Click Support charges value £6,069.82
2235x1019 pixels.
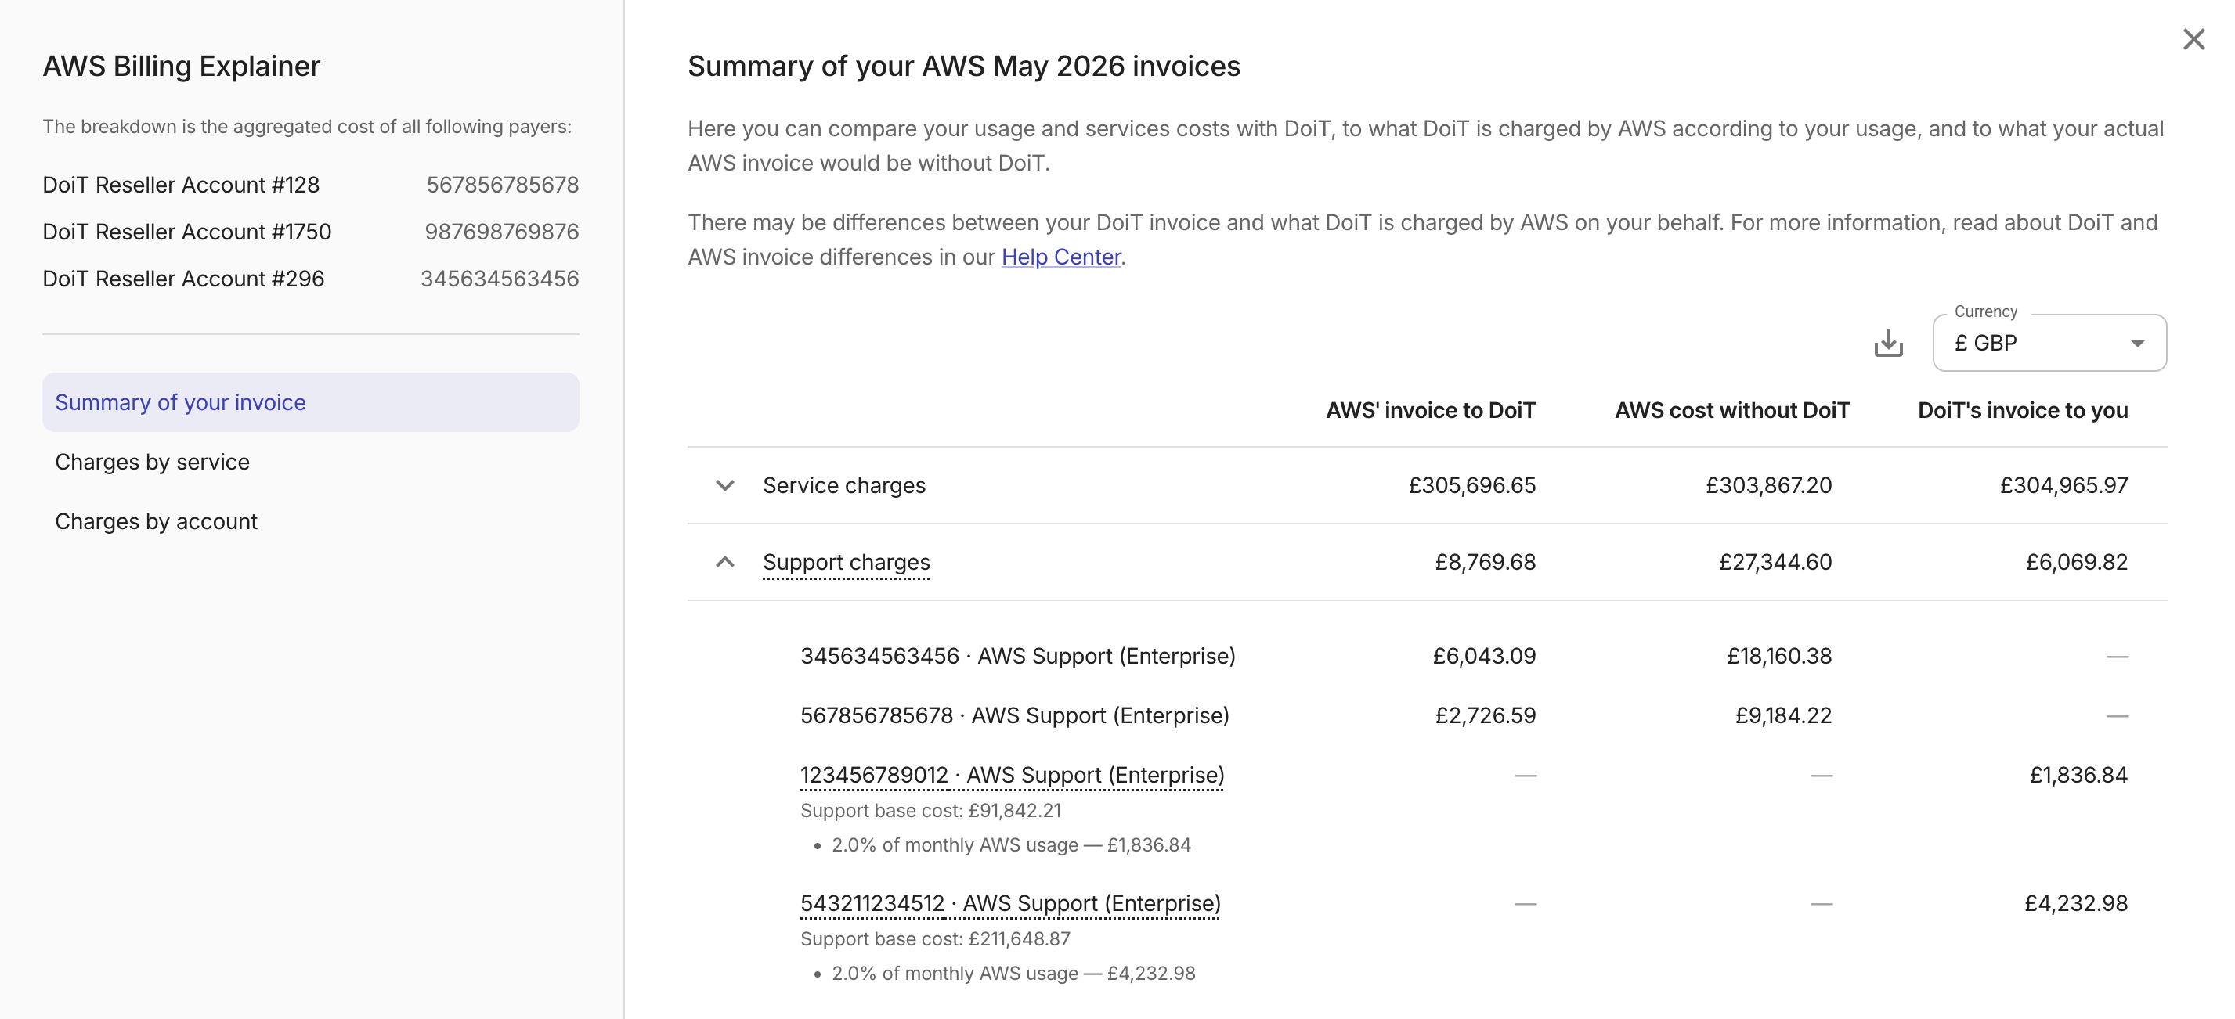coord(2076,562)
